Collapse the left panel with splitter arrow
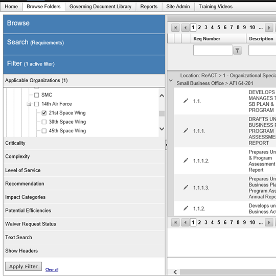 click(x=166, y=145)
